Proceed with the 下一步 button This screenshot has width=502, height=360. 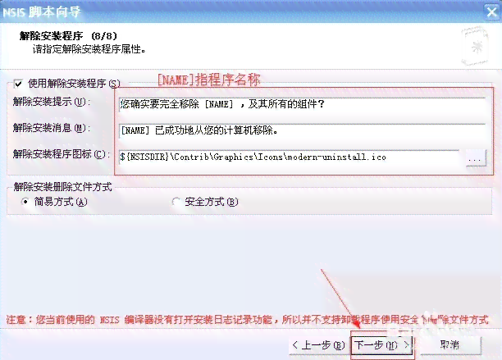point(381,345)
